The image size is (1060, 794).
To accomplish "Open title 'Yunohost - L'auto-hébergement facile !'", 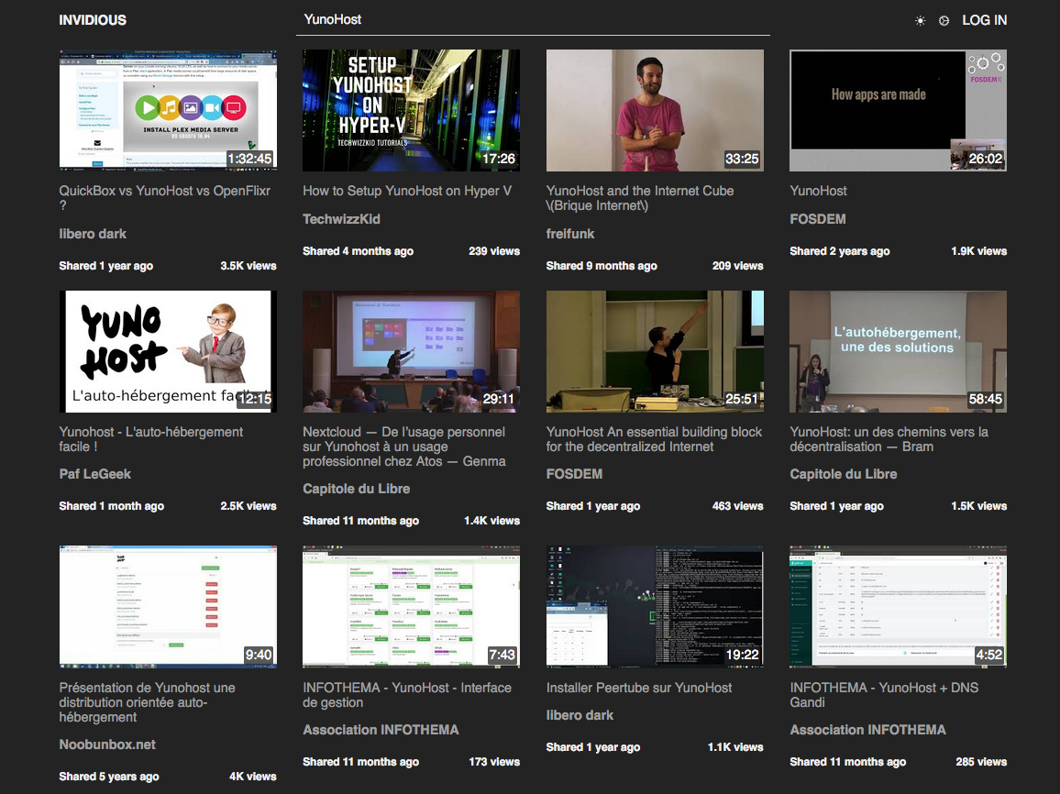I will [150, 439].
